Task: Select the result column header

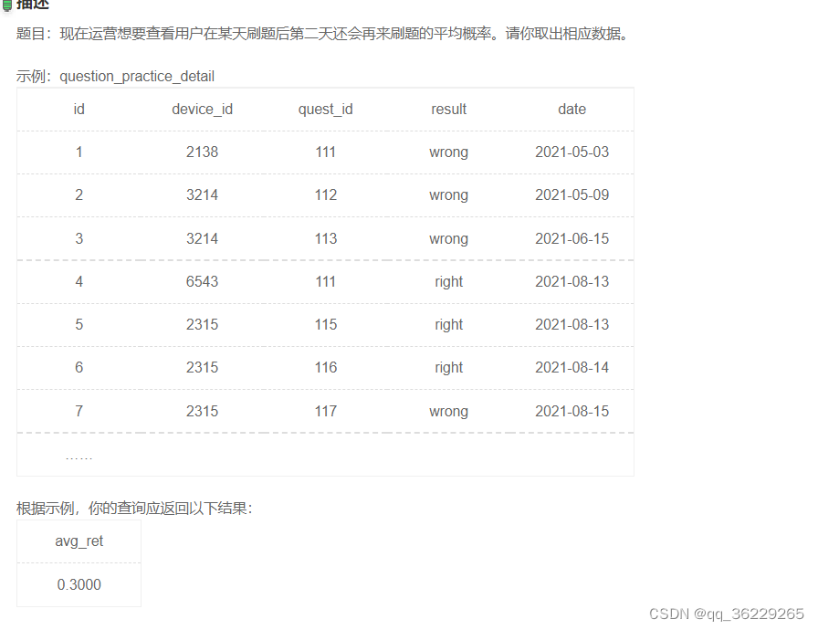Action: point(448,109)
